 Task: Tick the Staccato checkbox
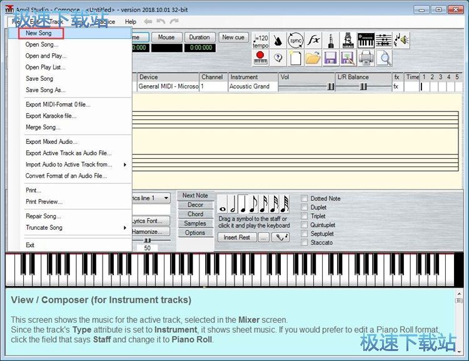pyautogui.click(x=305, y=242)
